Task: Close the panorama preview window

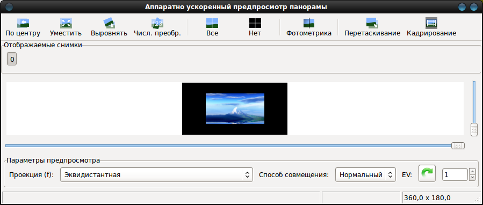Action: [x=473, y=7]
